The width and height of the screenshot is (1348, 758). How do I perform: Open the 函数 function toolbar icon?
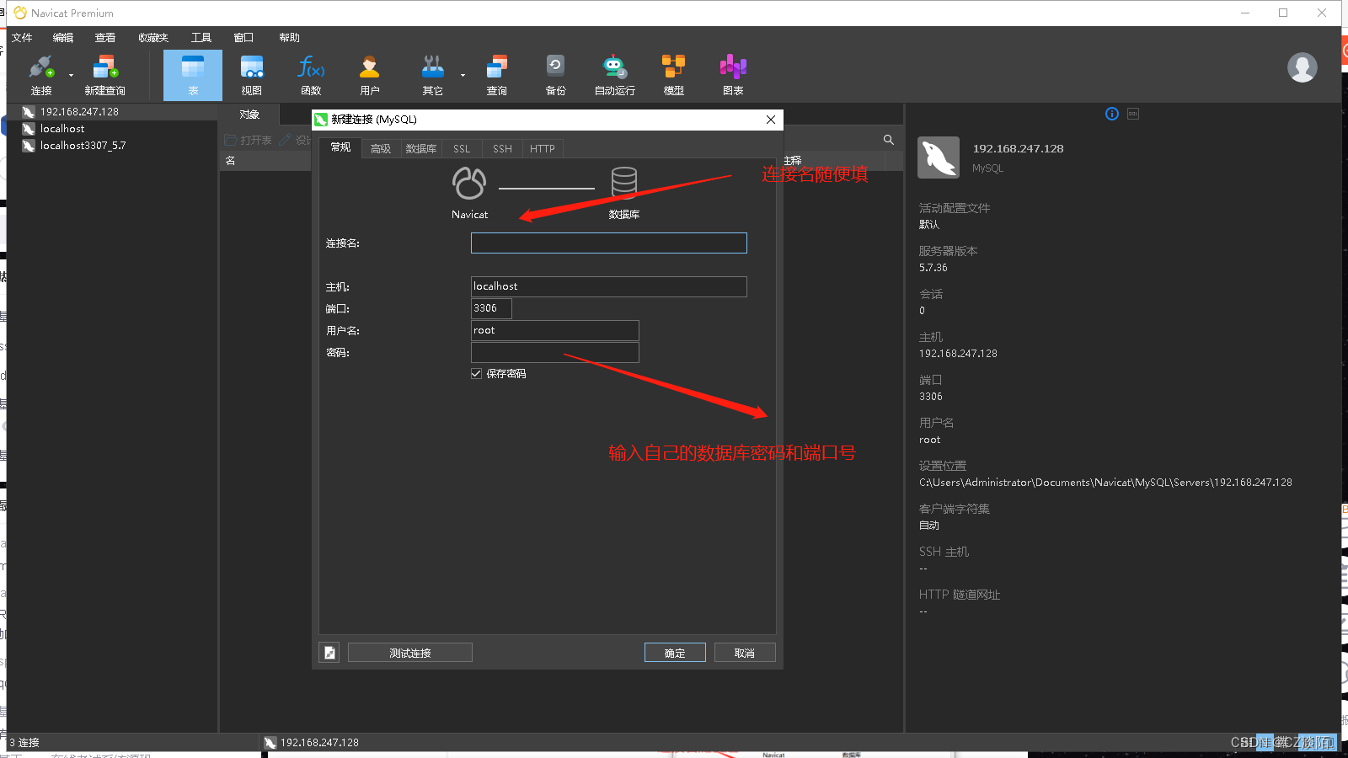[x=311, y=75]
